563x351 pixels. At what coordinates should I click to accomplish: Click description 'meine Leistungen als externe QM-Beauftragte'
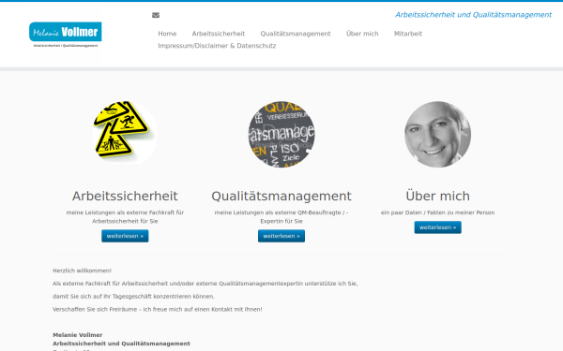click(x=281, y=217)
